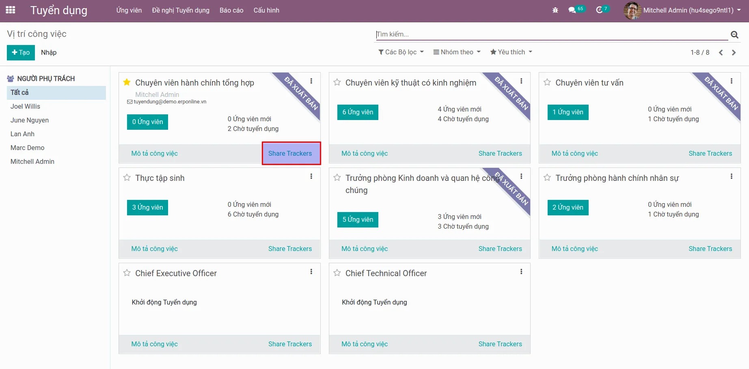Unfavorite Chuyên viên hành chính tổng hợp star

127,82
